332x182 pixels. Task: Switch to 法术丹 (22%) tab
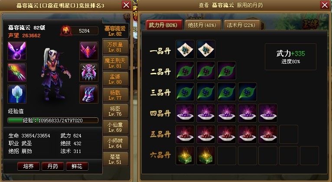point(241,25)
